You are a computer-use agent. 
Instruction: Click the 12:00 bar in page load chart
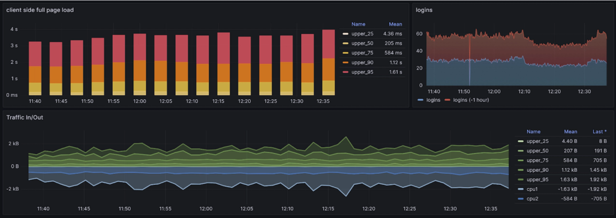140,64
